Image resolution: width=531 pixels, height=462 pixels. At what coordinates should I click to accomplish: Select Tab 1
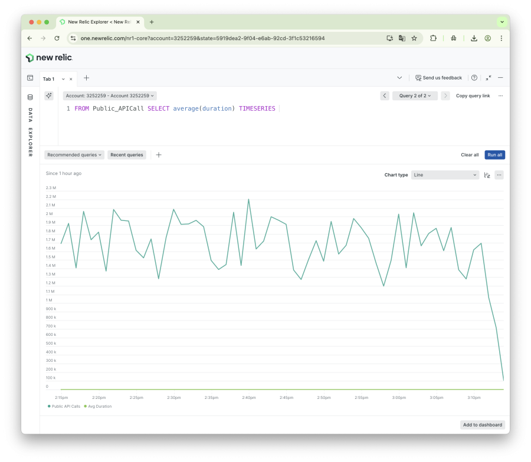point(48,79)
